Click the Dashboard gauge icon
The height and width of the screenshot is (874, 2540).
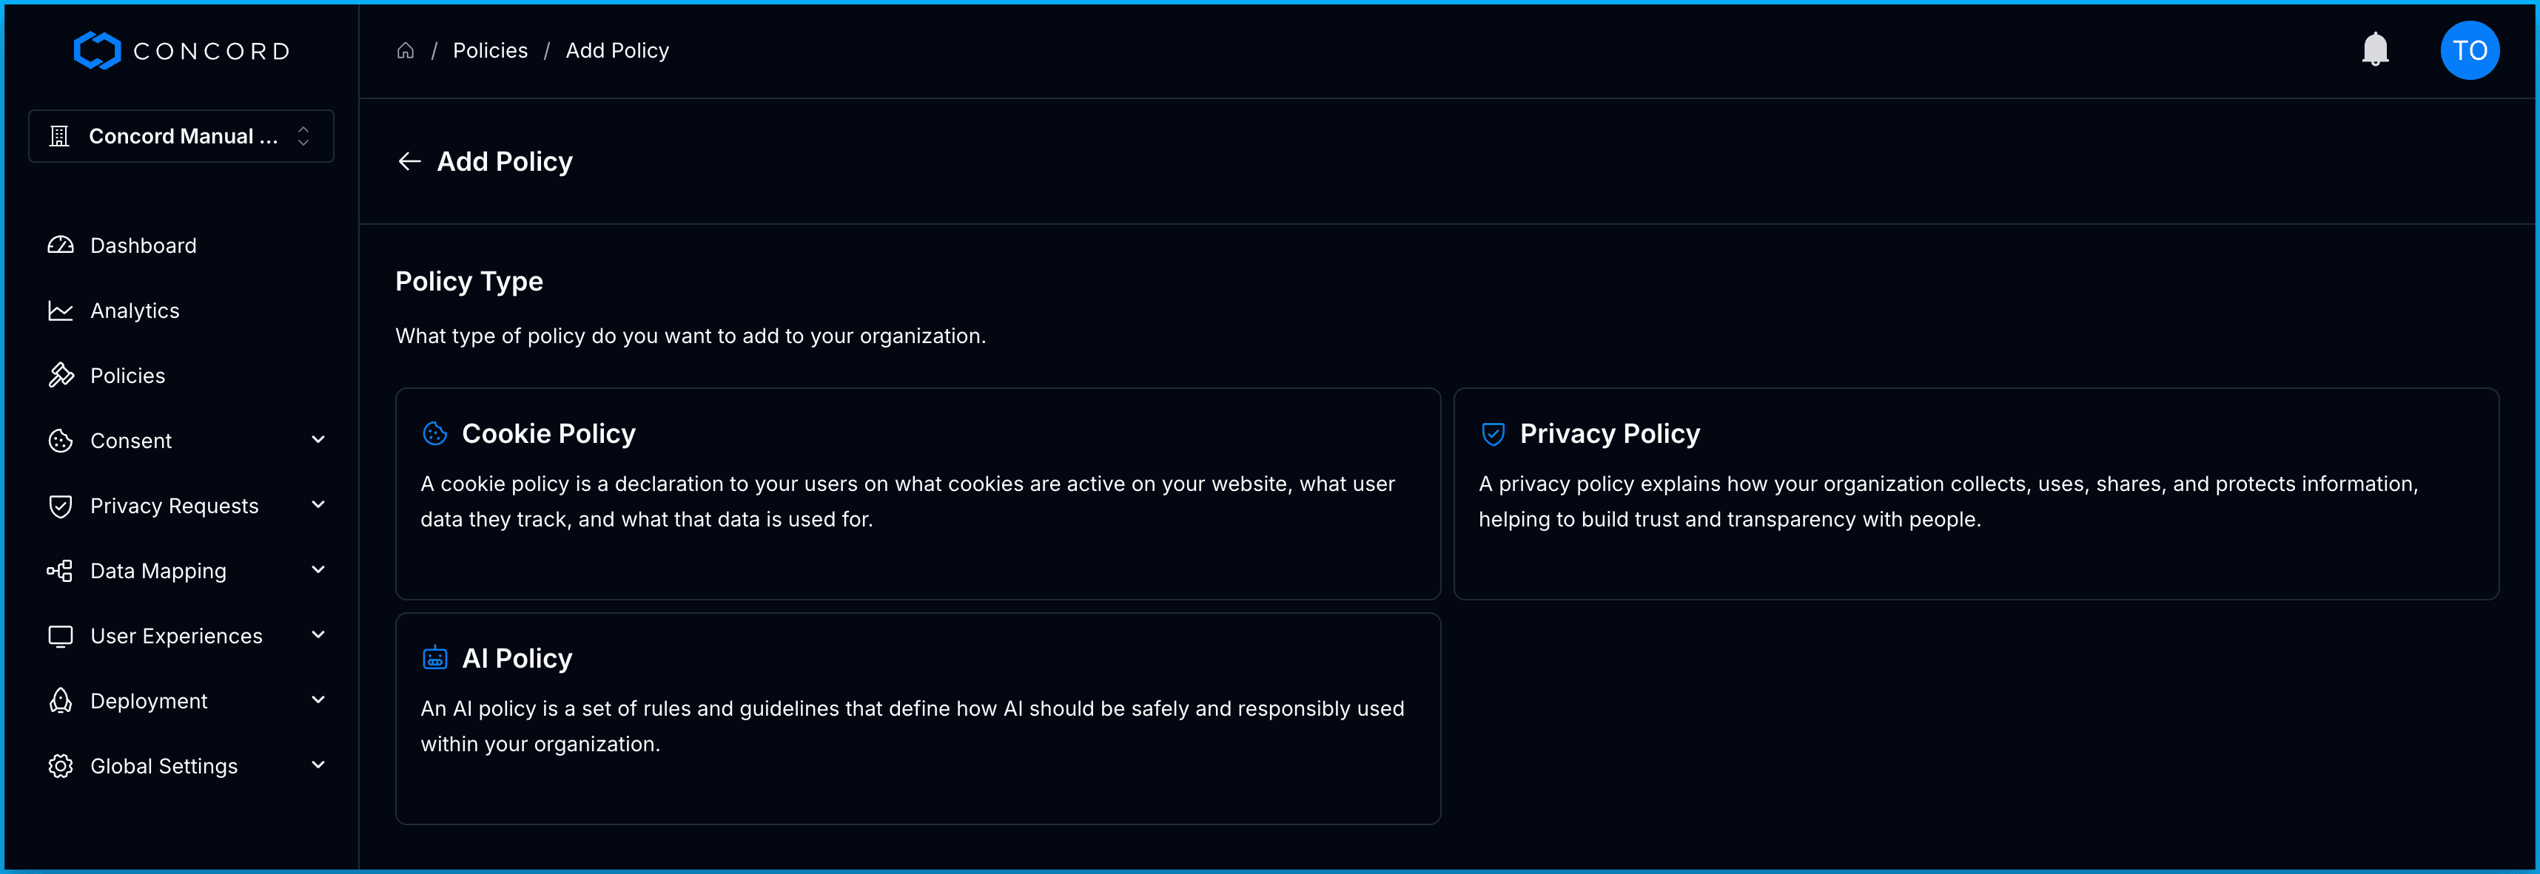click(x=61, y=245)
